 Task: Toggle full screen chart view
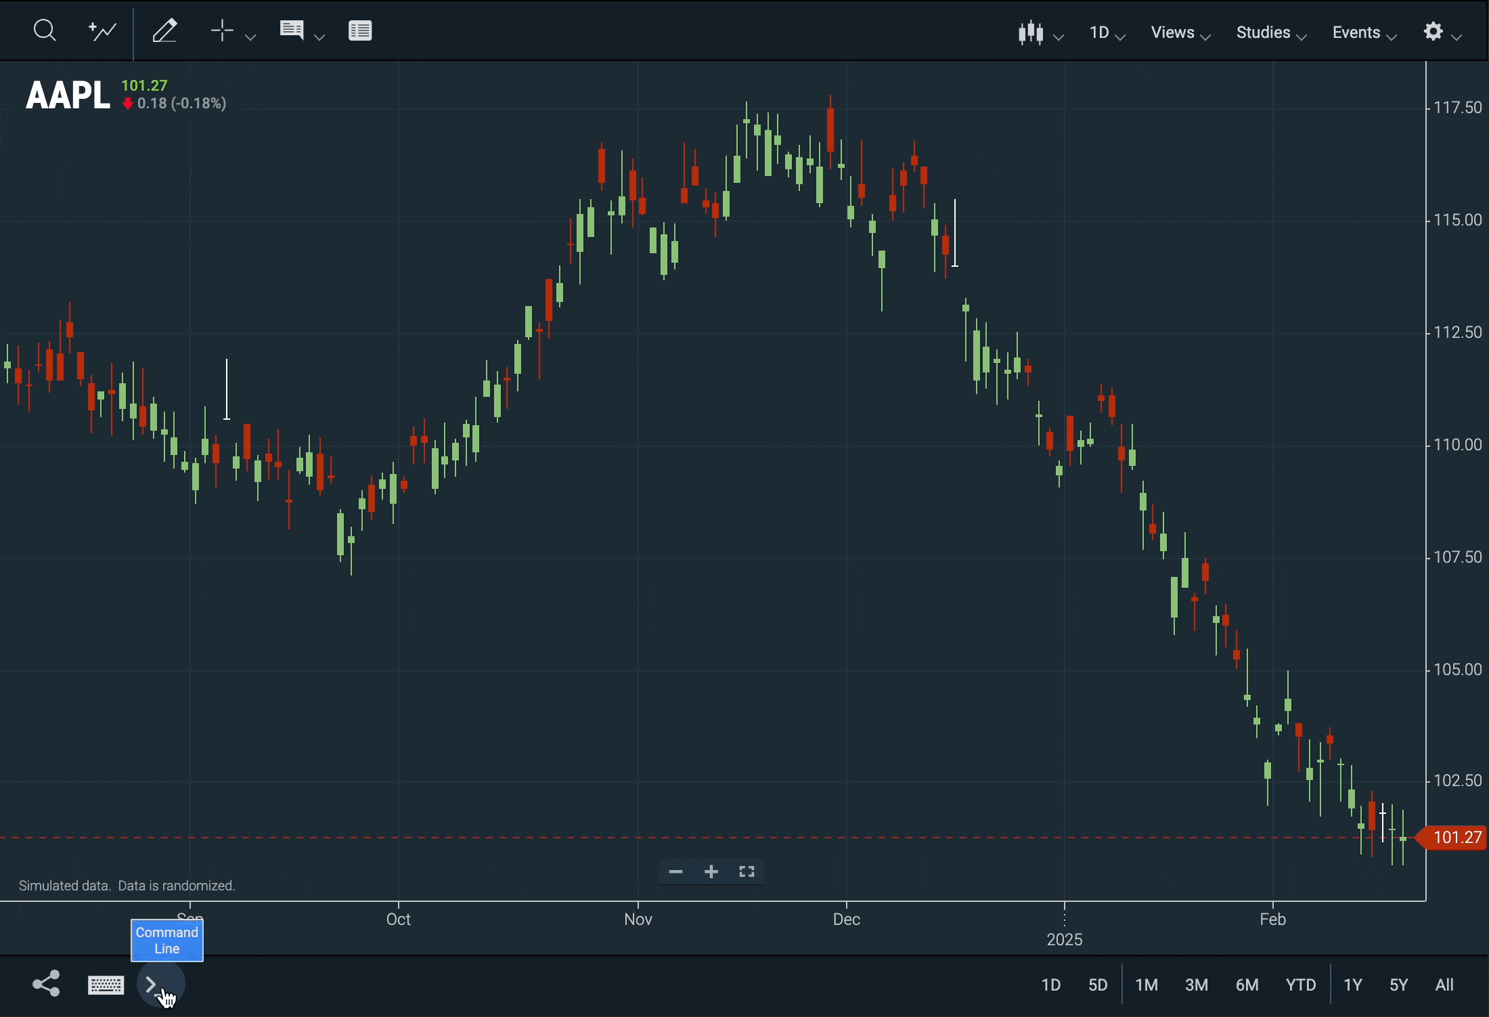coord(748,872)
